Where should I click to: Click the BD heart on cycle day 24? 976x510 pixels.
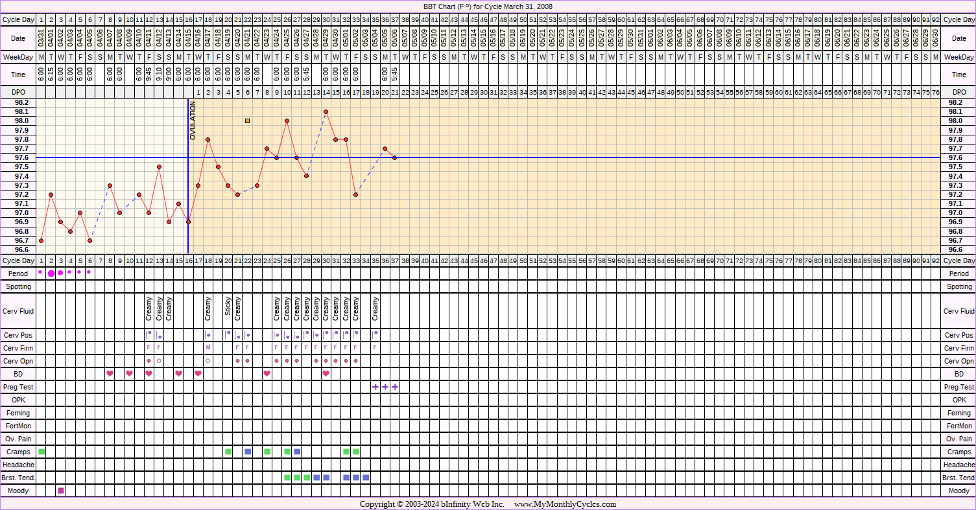pyautogui.click(x=267, y=373)
